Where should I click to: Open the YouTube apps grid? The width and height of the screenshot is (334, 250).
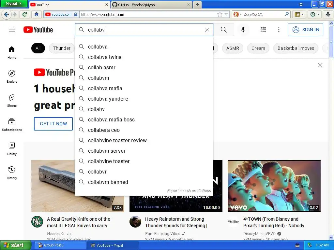point(263,30)
